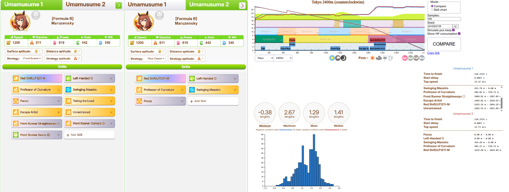Image resolution: width=509 pixels, height=192 pixels.
Task: Remove Left-Handed skill in Pace Chaser panel
Action: [235, 79]
